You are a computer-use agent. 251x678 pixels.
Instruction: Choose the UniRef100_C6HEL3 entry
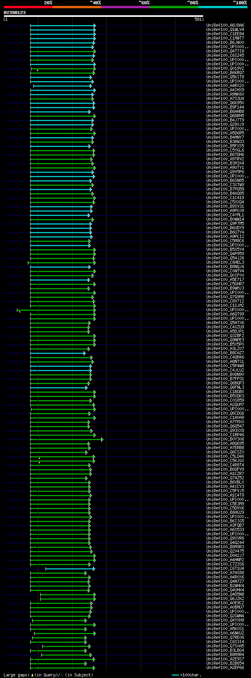coord(225,263)
